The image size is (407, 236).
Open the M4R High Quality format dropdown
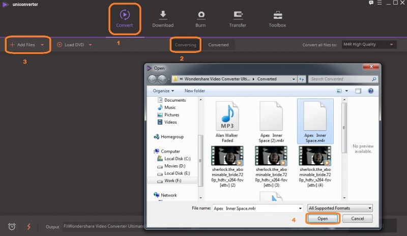[x=369, y=44]
